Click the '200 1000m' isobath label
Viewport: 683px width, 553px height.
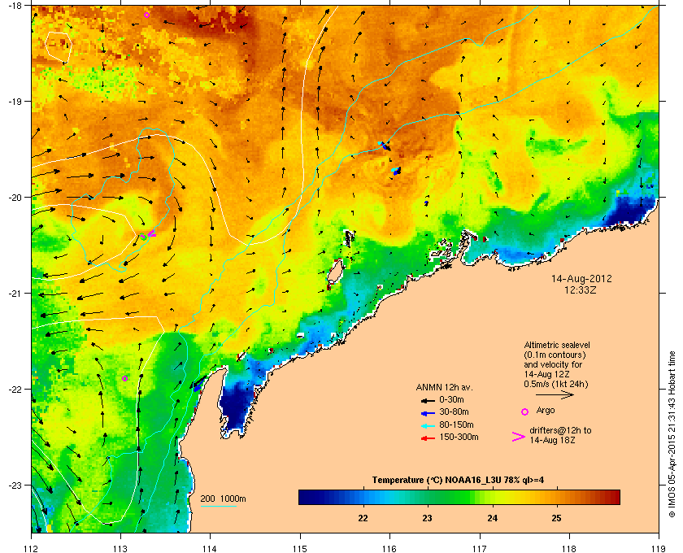point(223,499)
